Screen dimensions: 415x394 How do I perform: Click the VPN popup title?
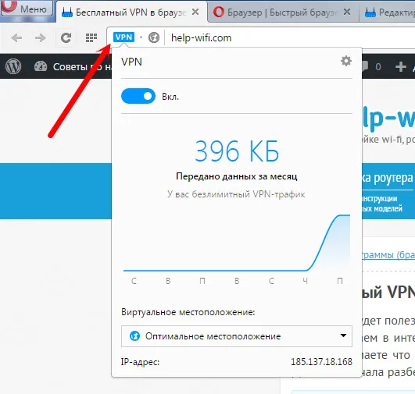[131, 62]
